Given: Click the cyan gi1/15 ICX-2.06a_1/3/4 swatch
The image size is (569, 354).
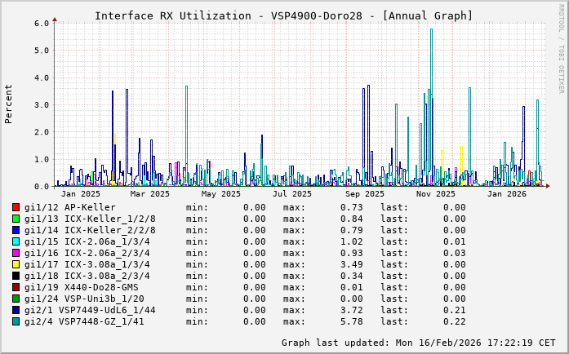Looking at the screenshot, I should tap(16, 241).
